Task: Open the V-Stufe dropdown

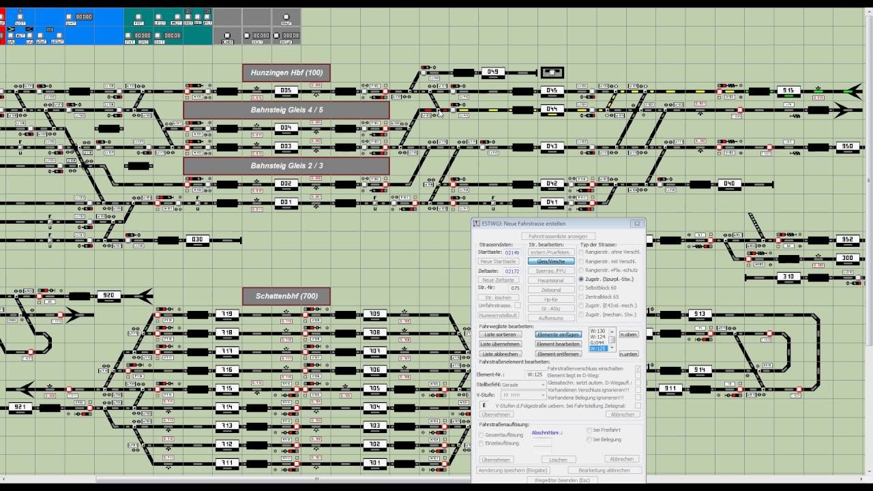Action: tap(523, 395)
